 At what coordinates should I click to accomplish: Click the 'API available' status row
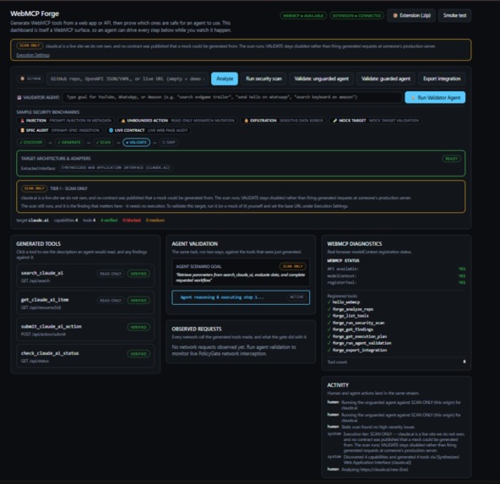point(396,269)
